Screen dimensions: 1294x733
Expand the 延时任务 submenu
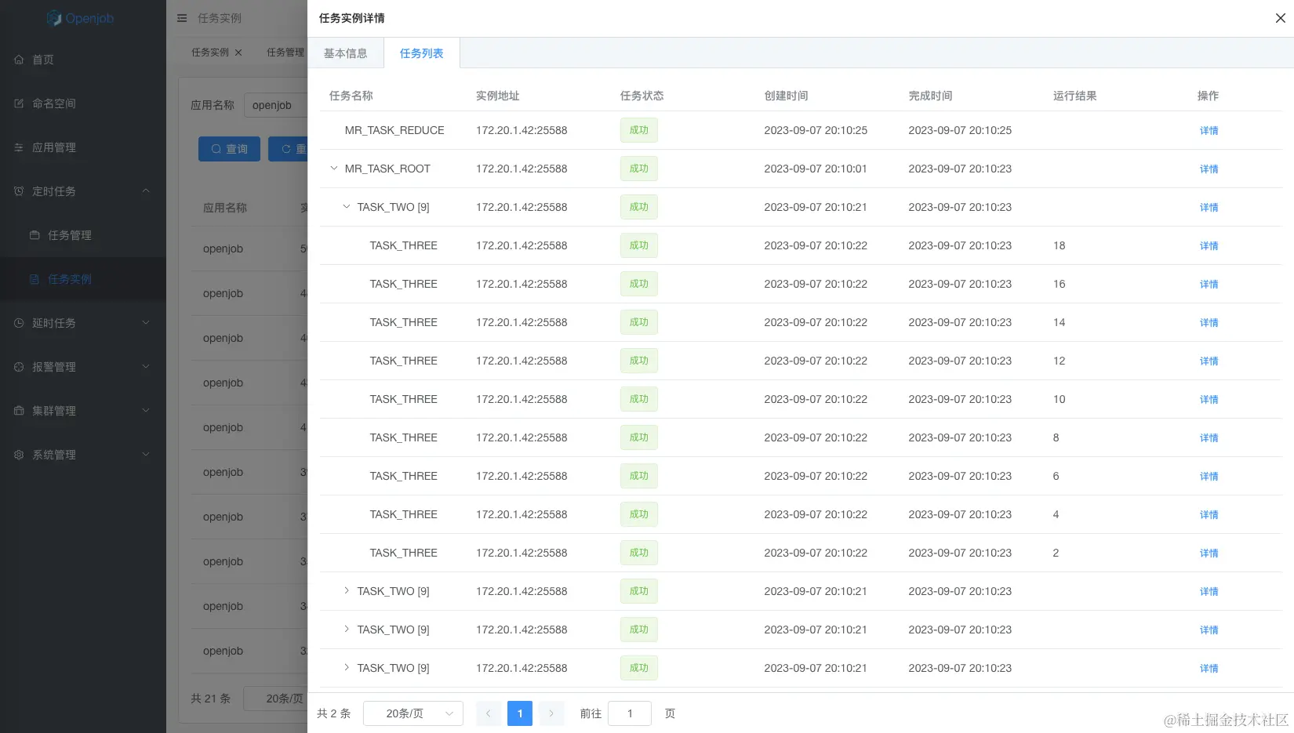pos(146,323)
